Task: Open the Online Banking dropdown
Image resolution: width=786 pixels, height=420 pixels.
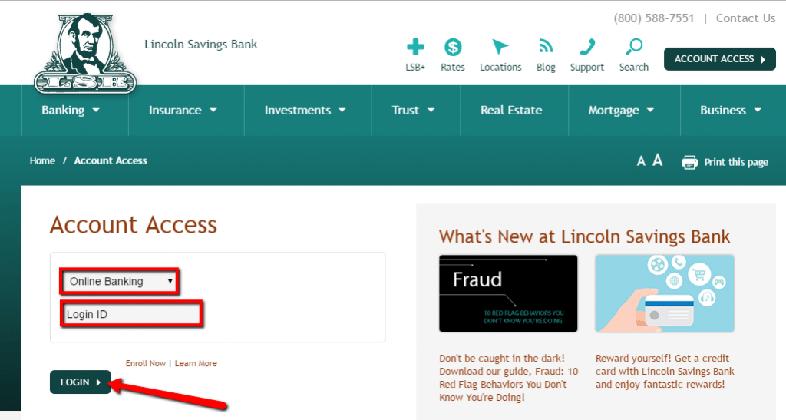Action: click(119, 281)
